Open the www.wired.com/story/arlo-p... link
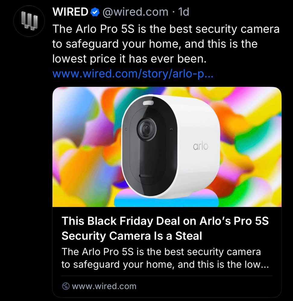The height and width of the screenshot is (301, 293). coord(133,73)
